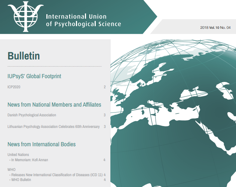The width and height of the screenshot is (236, 187).
Task: Click the globe illustration
Action: click(x=173, y=113)
